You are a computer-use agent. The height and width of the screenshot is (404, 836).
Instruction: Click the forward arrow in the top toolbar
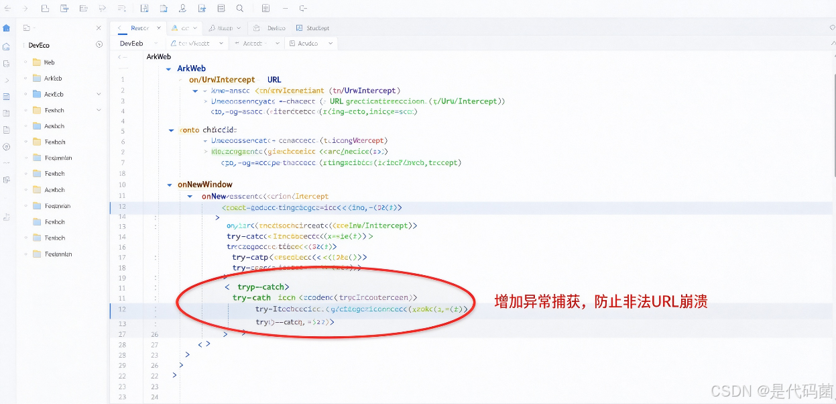[x=25, y=9]
